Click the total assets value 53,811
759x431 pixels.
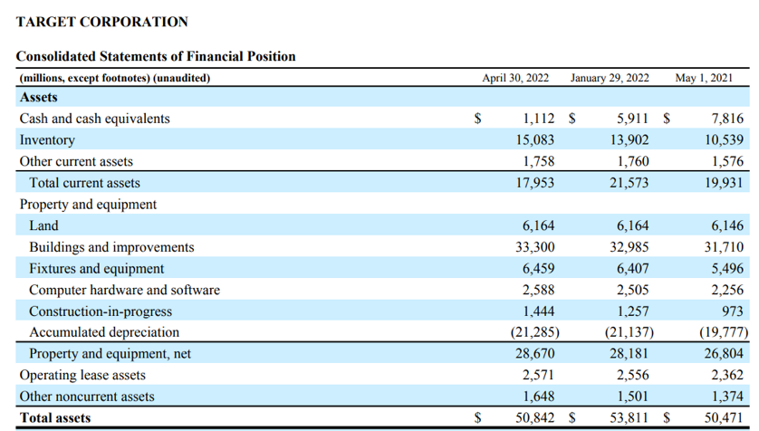point(629,418)
